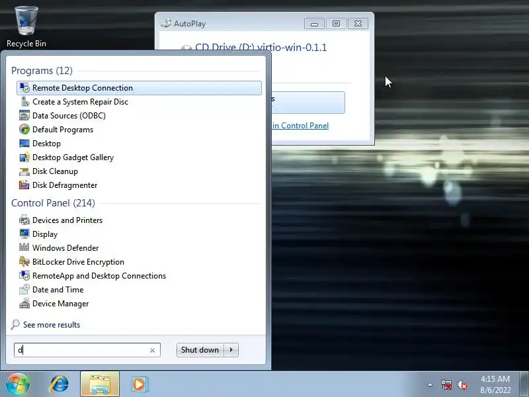
Task: Open RemoteApp and Desktop Connections icon
Action: point(24,275)
